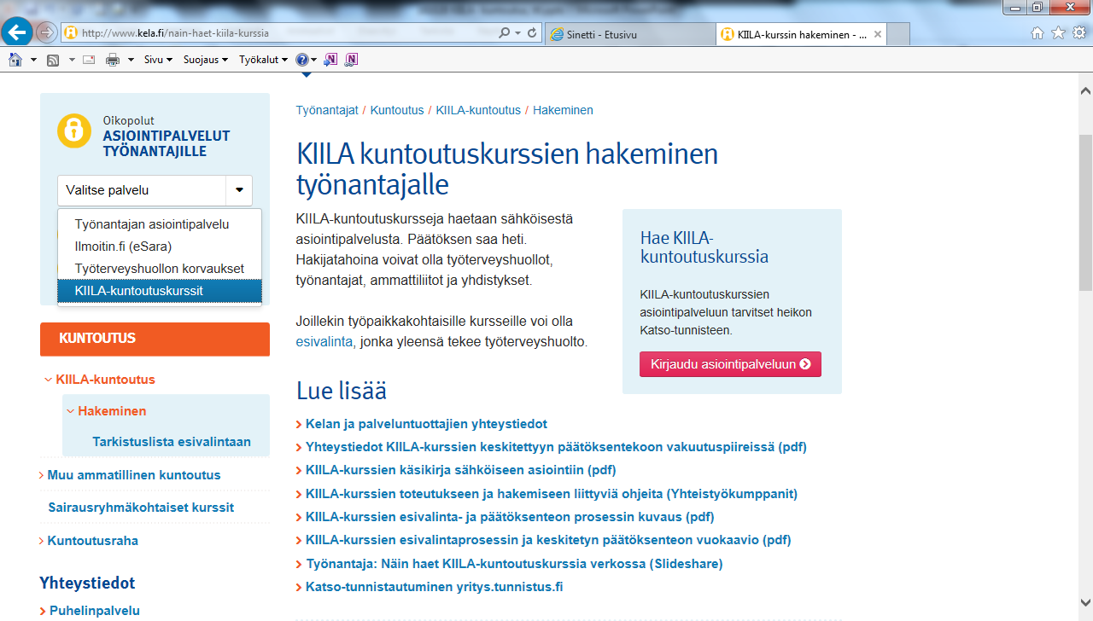Viewport: 1093px width, 621px height.
Task: Select KIILA-kuntoutuskurssit option
Action: pos(160,291)
